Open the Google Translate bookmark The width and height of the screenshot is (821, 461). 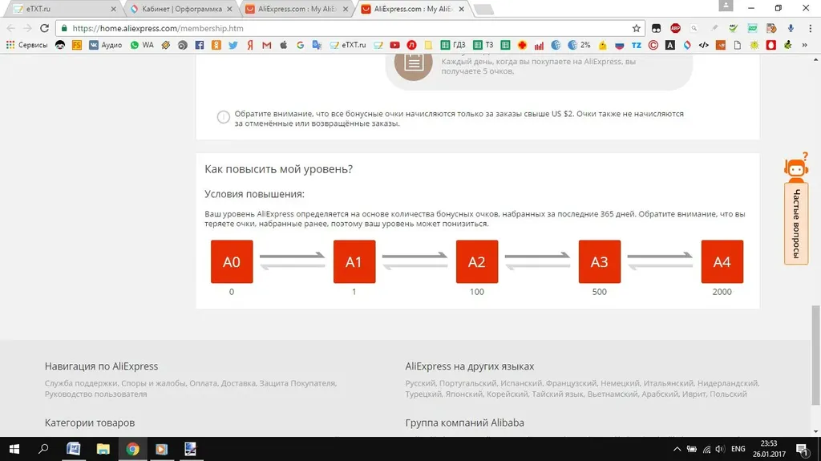coord(317,45)
